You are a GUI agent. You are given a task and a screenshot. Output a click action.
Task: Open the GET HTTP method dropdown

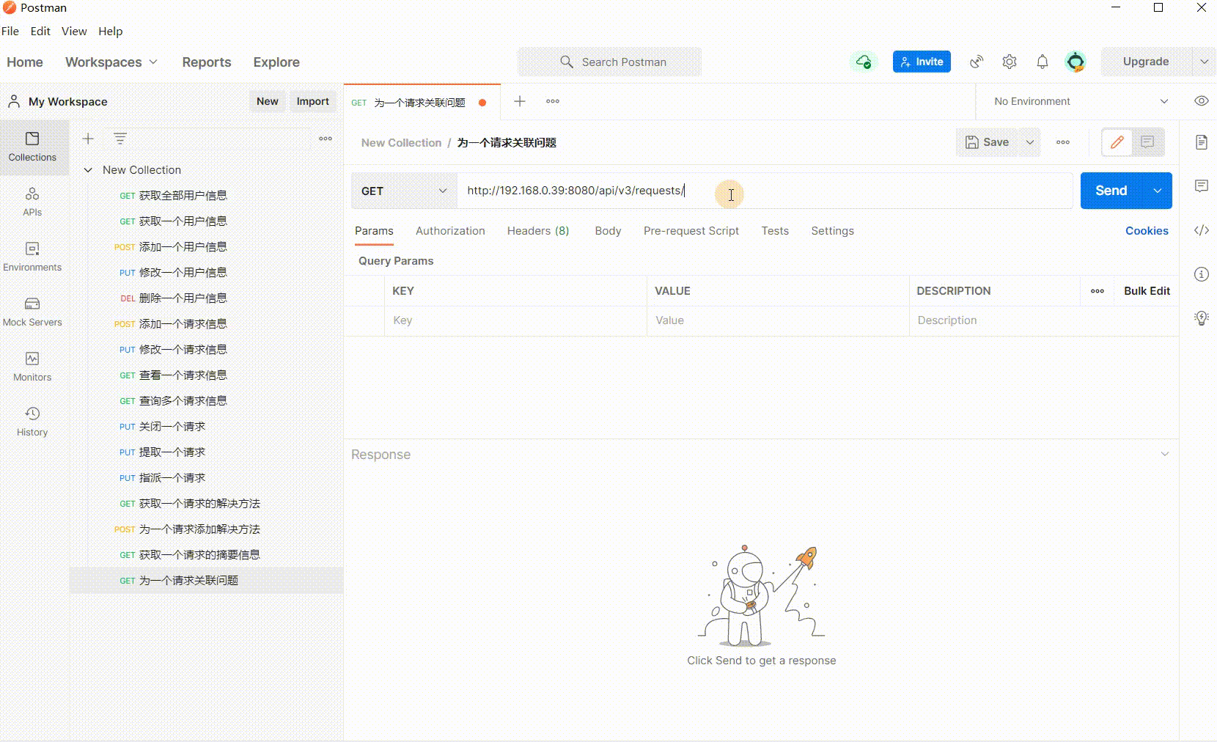(404, 191)
